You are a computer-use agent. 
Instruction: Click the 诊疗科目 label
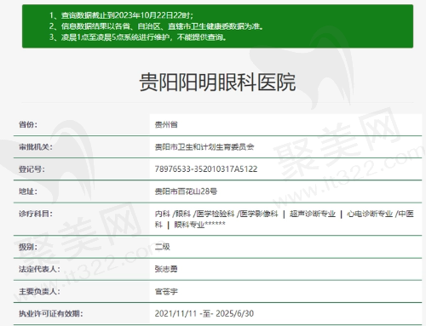36,214
